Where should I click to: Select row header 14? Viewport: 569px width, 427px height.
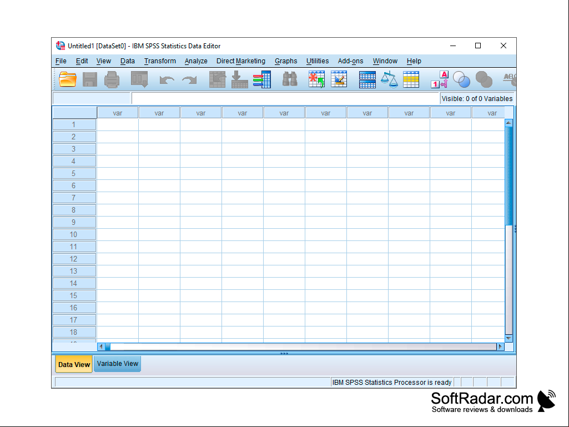pyautogui.click(x=74, y=283)
